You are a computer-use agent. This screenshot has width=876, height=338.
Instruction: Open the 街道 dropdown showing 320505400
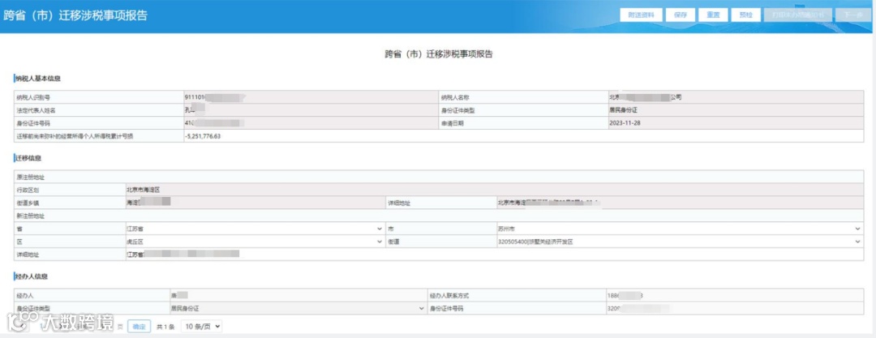[680, 242]
